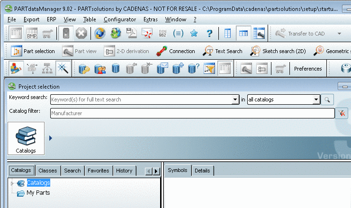Click the DIN 962 icon
Image resolution: width=351 pixels, height=208 pixels.
162,34
